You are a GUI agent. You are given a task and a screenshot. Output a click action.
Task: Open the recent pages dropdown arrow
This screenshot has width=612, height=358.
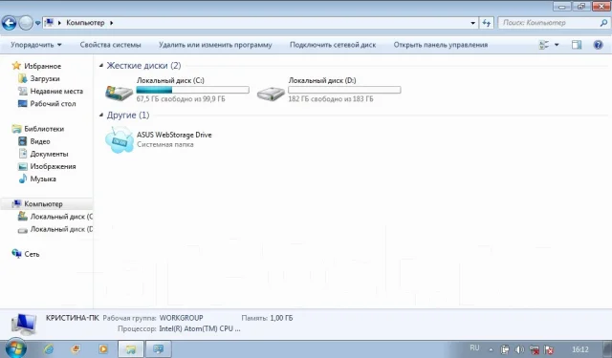(37, 23)
